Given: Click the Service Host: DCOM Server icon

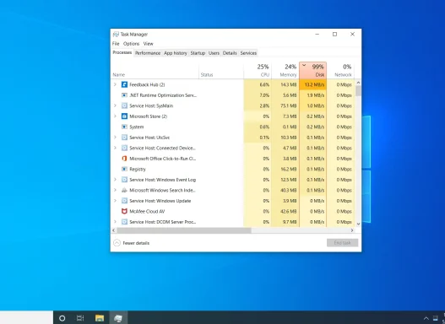Looking at the screenshot, I should [x=124, y=222].
